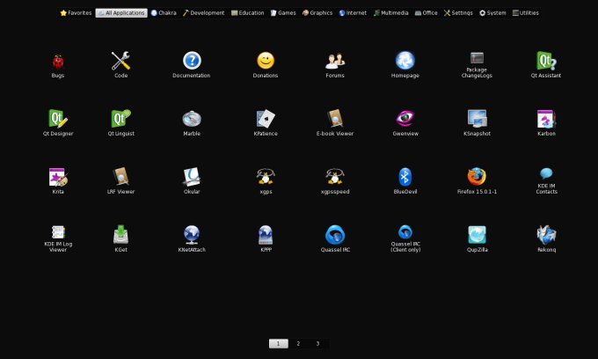Go to page 2 of applications
This screenshot has width=598, height=359.
(298, 343)
